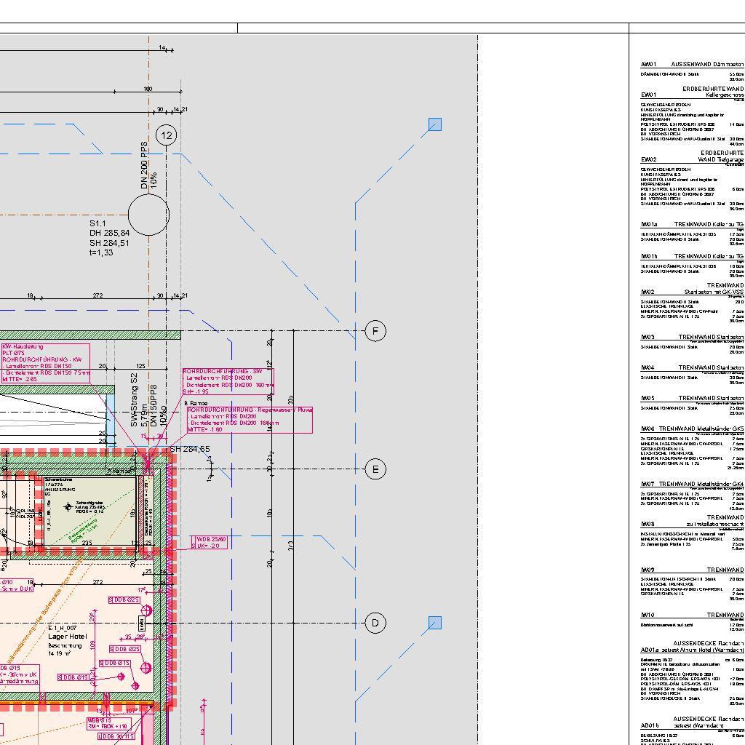Screen dimensions: 745x745
Task: Select the blue square marker right of axis 12
Action: coord(434,124)
